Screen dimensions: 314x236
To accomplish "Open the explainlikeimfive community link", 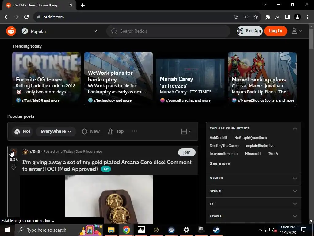I will (260, 146).
